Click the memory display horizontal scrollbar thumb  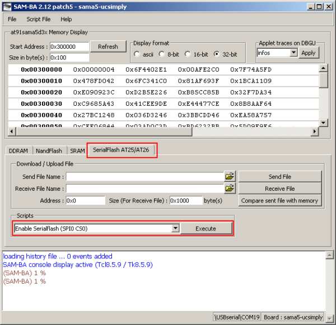[x=104, y=131]
